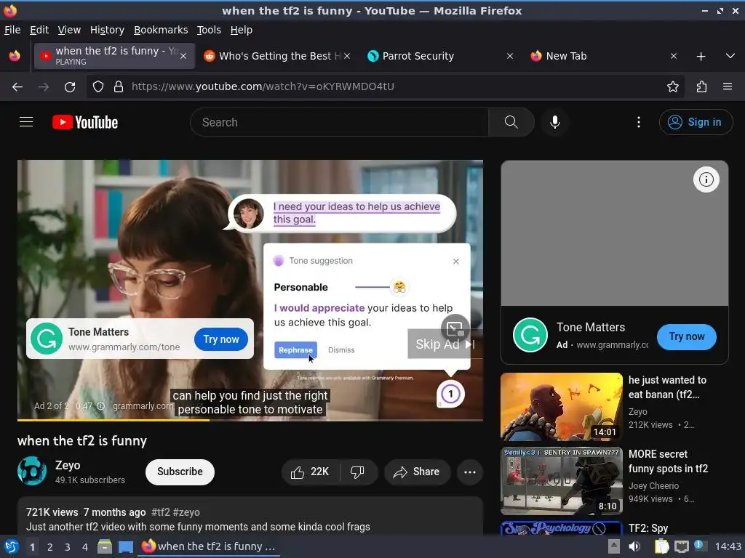
Task: Click the volume speaker tray icon
Action: pyautogui.click(x=634, y=546)
